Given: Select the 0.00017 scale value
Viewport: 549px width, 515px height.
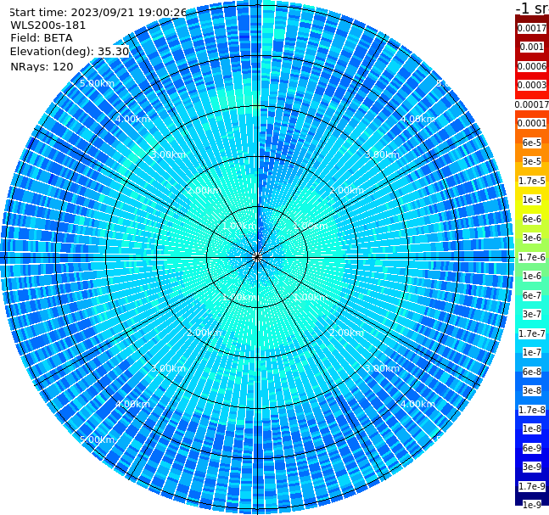Looking at the screenshot, I should (x=531, y=104).
